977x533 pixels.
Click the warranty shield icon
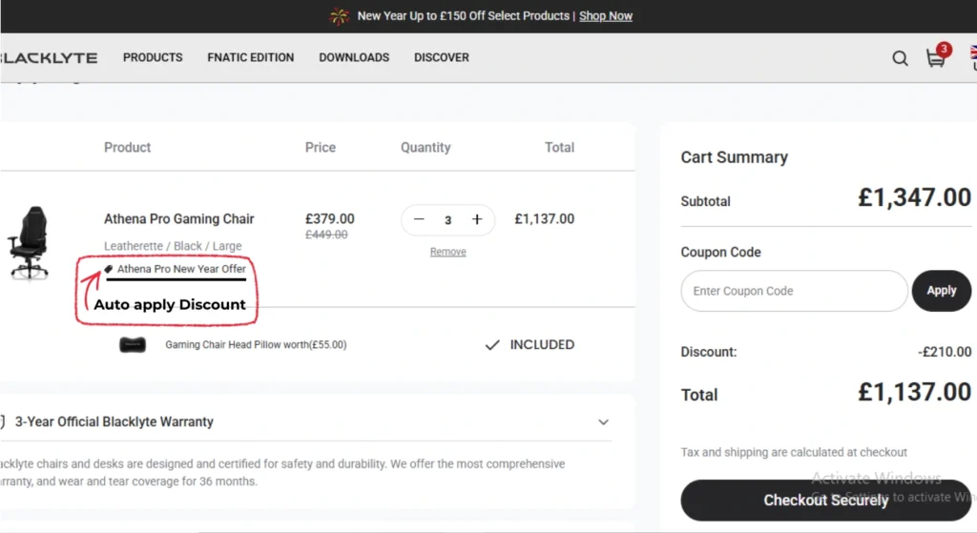[3, 421]
